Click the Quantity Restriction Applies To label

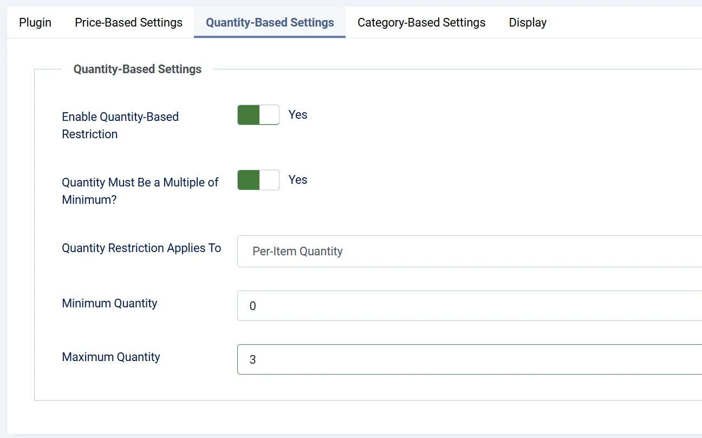[141, 248]
